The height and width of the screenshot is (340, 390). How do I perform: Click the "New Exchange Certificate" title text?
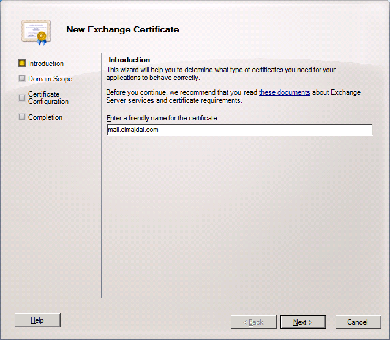pos(122,29)
